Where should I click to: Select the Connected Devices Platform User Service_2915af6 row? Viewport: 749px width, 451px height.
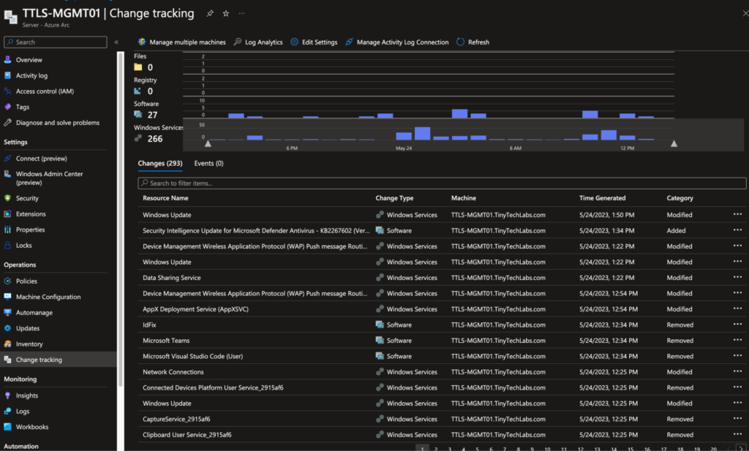coord(442,387)
